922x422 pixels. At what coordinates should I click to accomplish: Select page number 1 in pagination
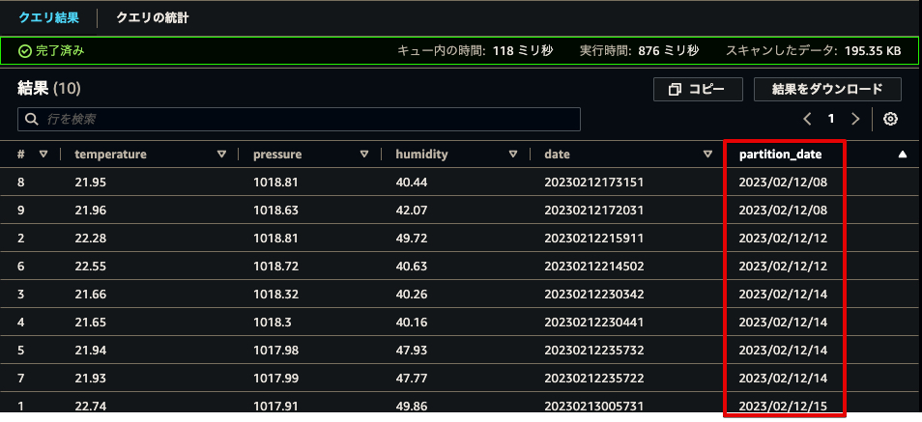[831, 120]
